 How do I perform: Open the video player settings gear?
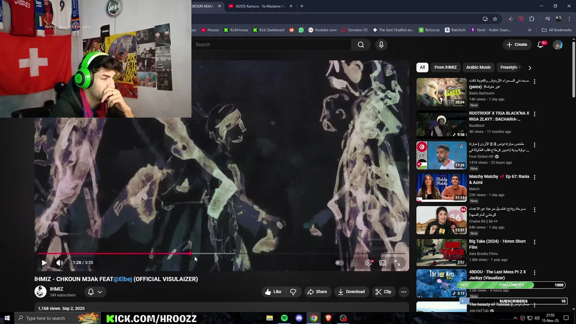click(x=368, y=263)
